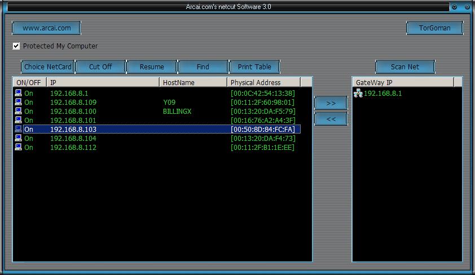Viewport: 475px width, 275px height.
Task: Click the Find button
Action: 203,67
